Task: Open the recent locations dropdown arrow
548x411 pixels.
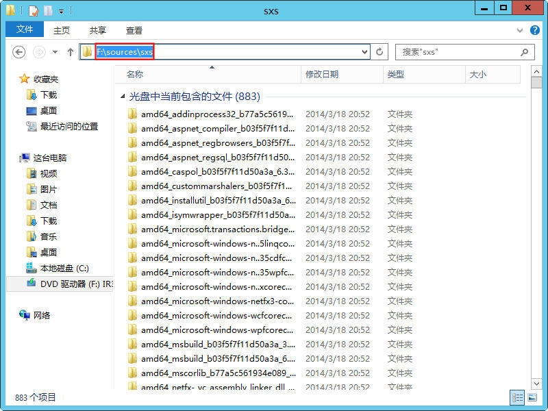Action: [55, 52]
